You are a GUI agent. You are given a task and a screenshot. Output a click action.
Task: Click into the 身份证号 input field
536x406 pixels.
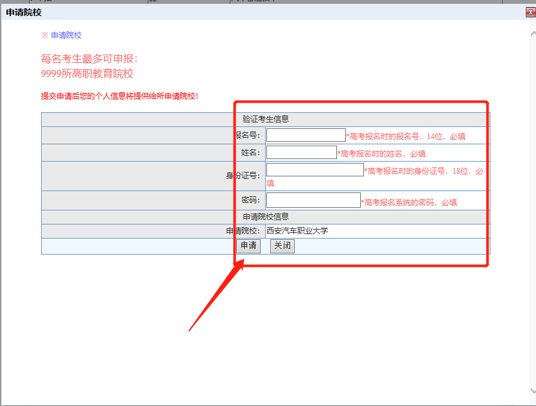coord(315,170)
